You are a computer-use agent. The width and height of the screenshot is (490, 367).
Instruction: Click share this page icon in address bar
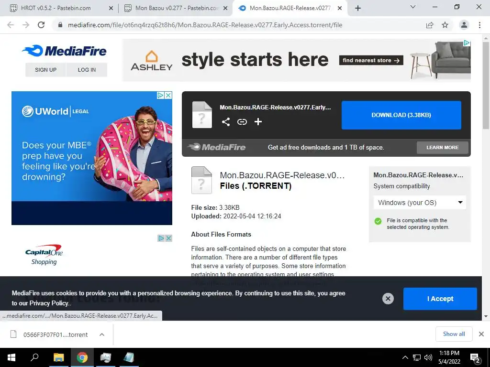430,25
